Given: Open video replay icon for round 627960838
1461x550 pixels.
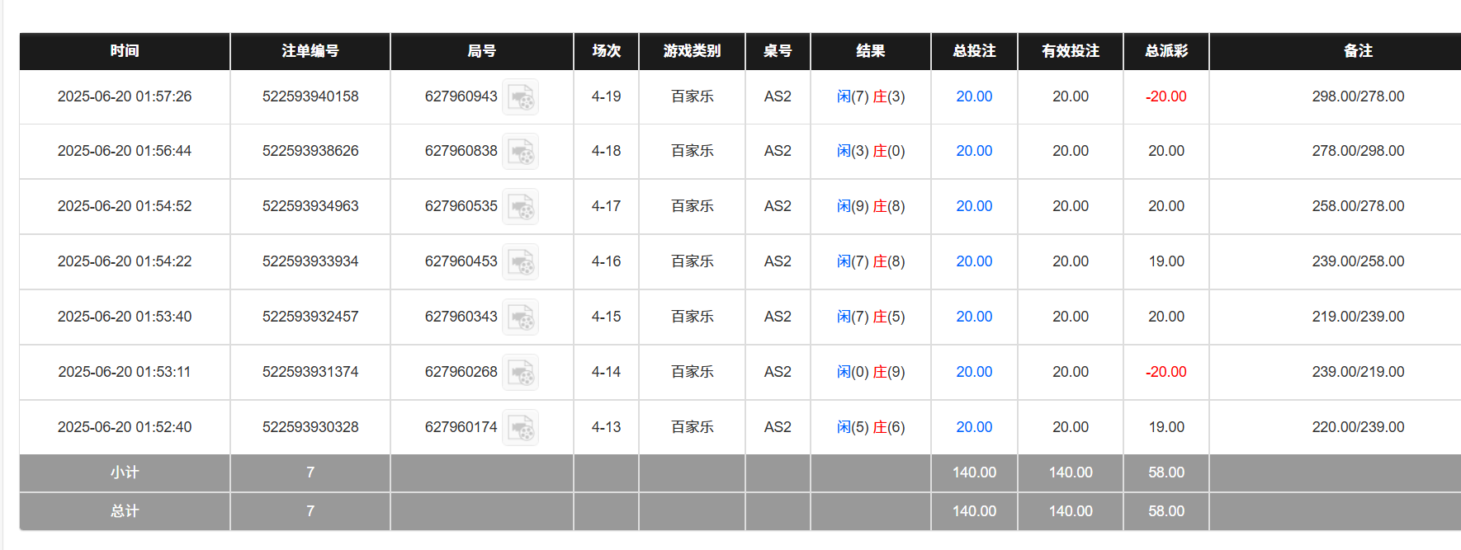Looking at the screenshot, I should (x=521, y=152).
